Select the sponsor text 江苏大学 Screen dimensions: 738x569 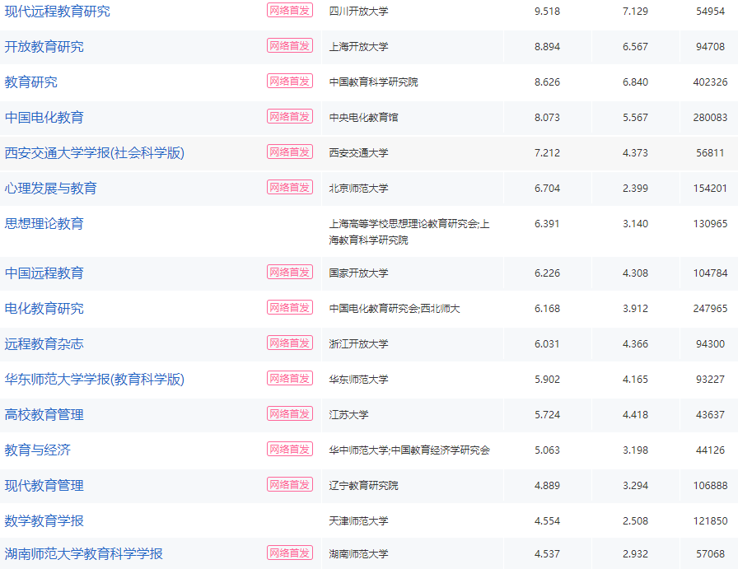pyautogui.click(x=348, y=415)
